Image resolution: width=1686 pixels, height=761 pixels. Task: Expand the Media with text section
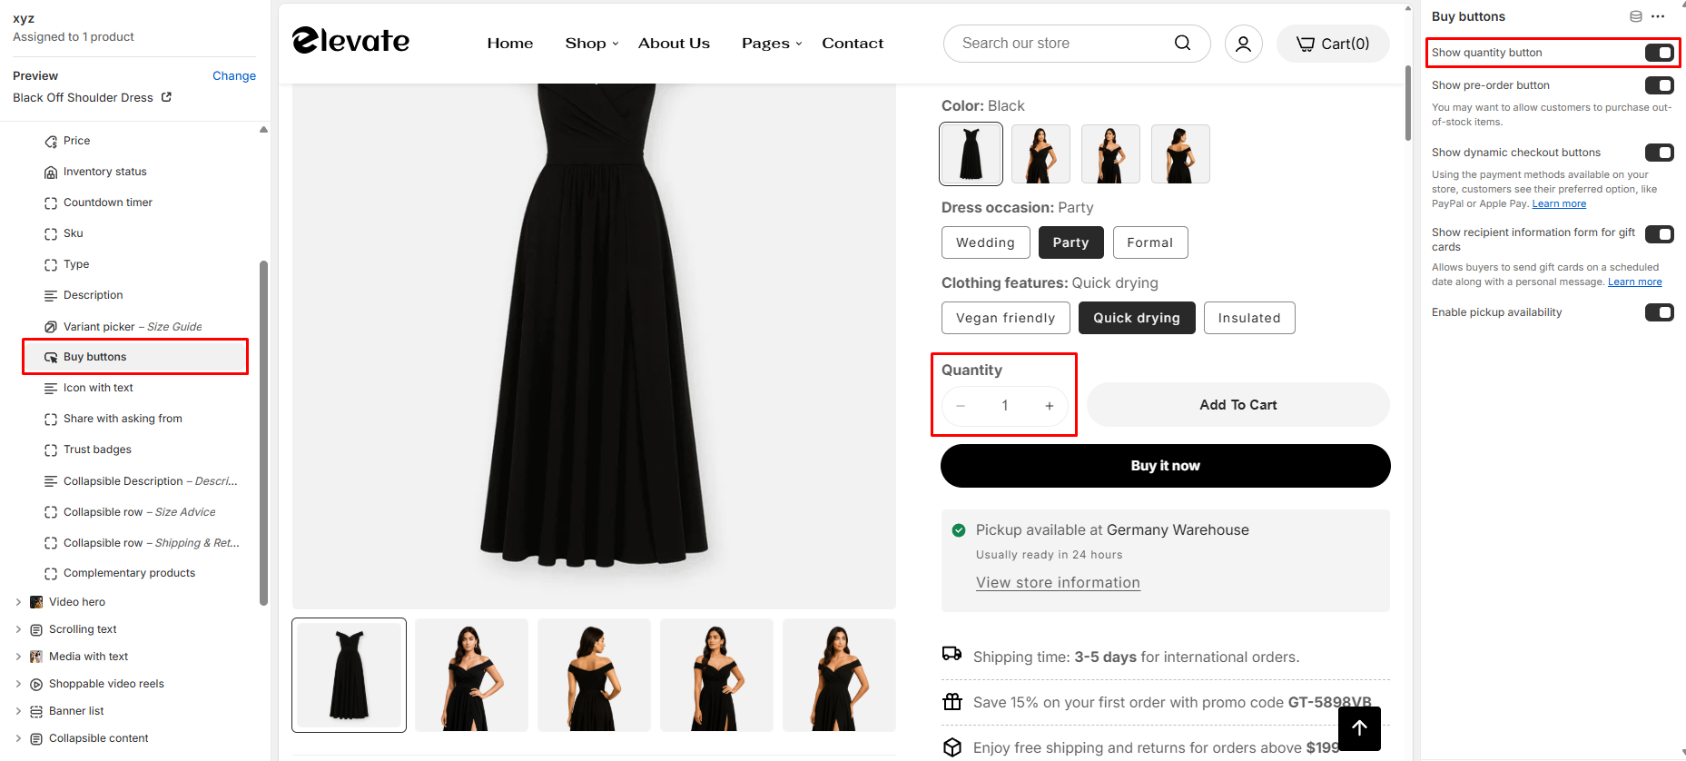tap(18, 657)
